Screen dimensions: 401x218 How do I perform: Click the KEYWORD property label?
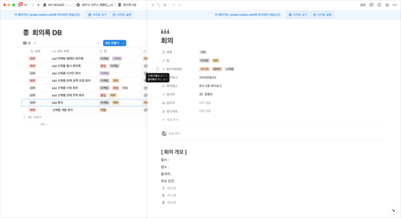[x=172, y=69]
